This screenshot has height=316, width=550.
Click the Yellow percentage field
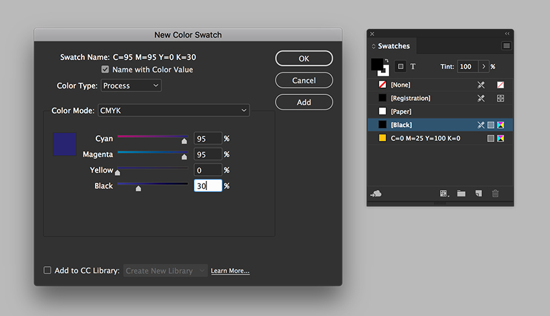point(208,170)
